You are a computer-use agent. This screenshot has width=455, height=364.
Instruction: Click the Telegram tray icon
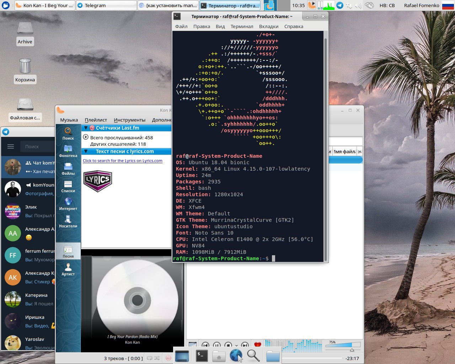coord(340,5)
